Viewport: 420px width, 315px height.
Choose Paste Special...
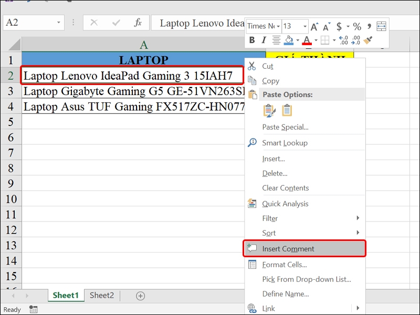tap(305, 127)
